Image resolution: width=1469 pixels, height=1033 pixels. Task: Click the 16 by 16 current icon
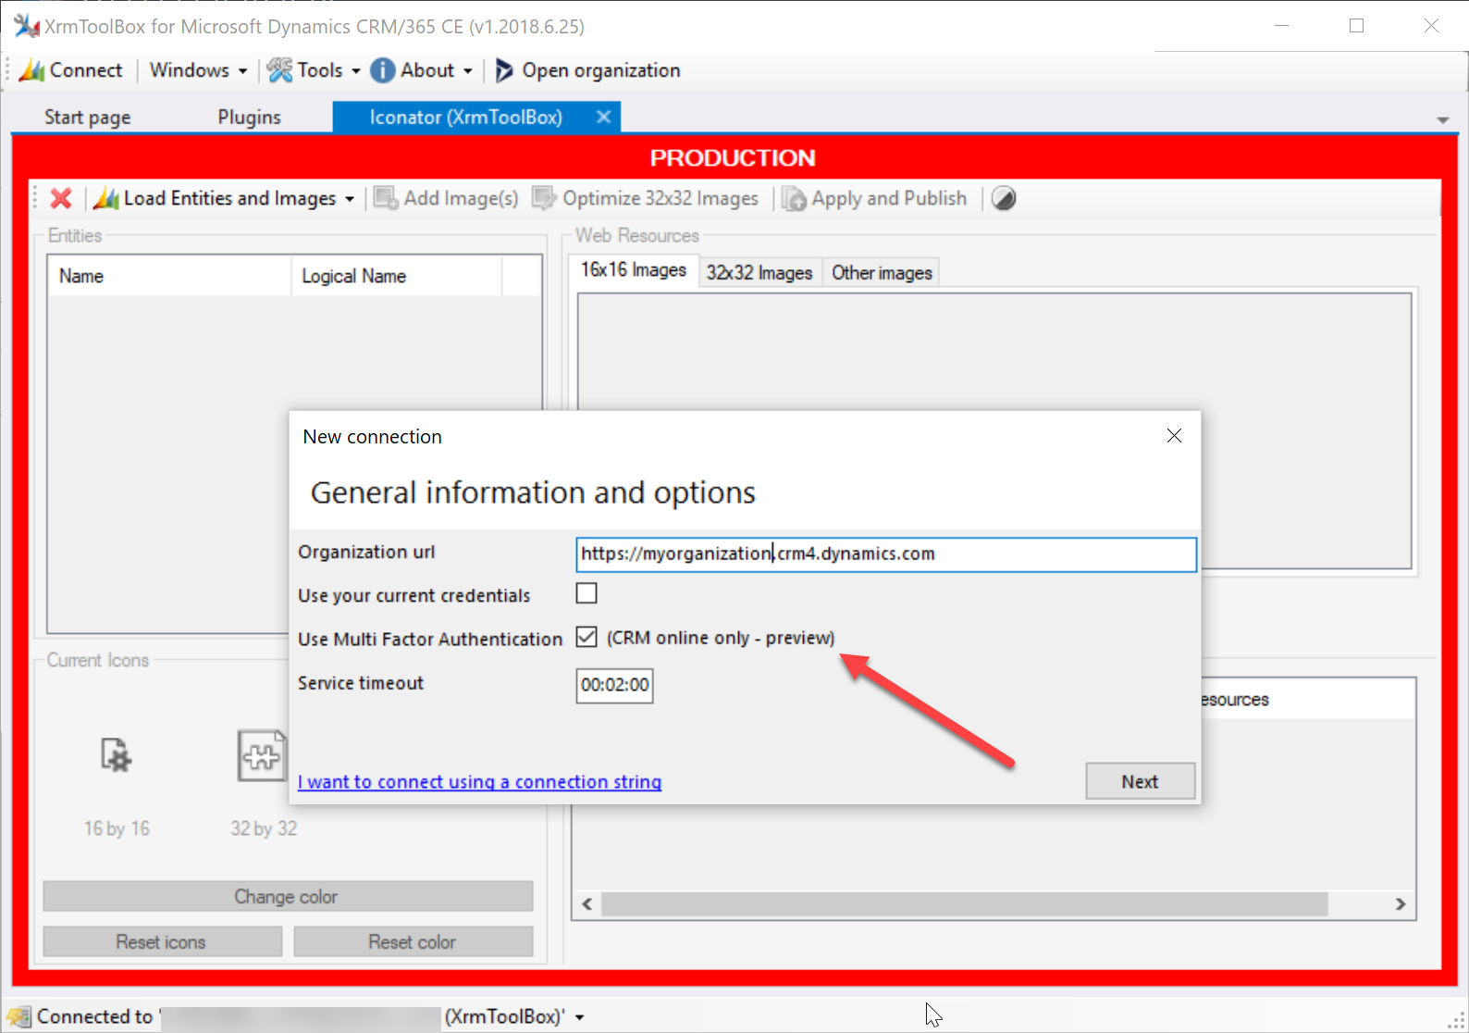pos(116,755)
